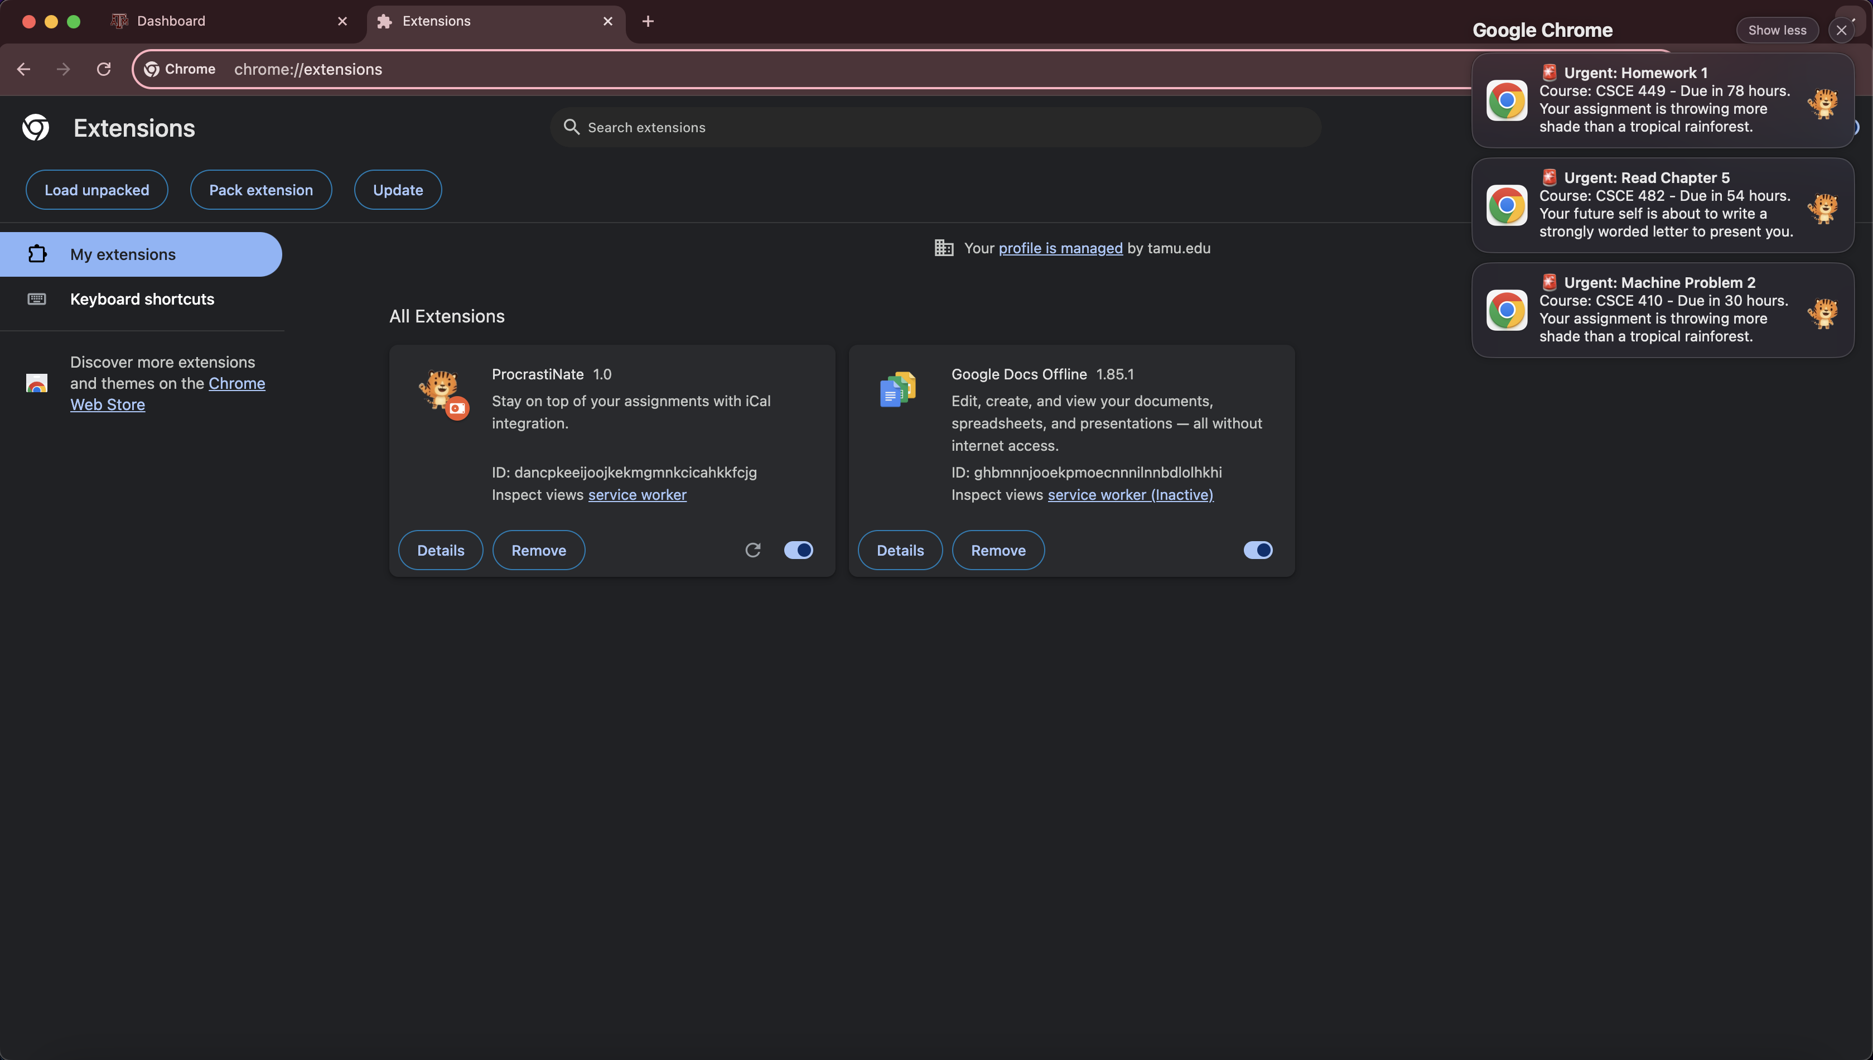The width and height of the screenshot is (1873, 1060).
Task: Click the keyboard icon in sidebar
Action: [x=36, y=299]
